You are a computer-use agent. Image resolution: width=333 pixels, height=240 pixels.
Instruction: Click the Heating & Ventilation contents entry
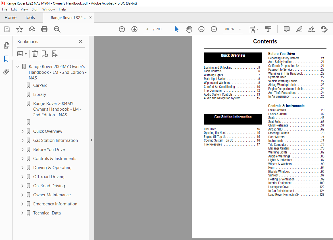(296, 179)
